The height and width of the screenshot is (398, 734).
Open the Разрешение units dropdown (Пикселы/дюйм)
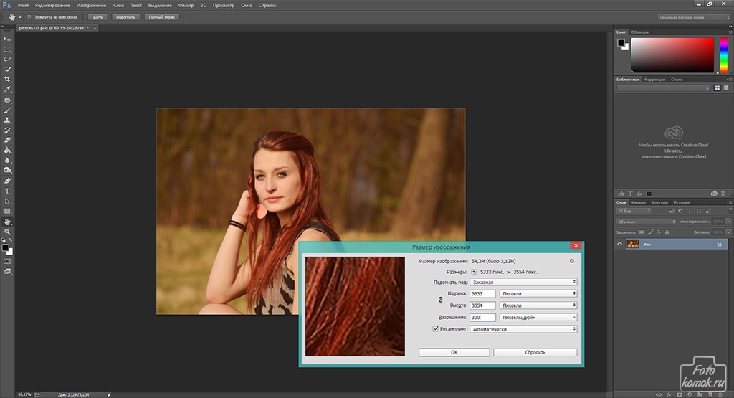pos(538,317)
